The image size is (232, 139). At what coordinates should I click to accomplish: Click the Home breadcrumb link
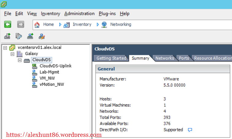coord(48,24)
